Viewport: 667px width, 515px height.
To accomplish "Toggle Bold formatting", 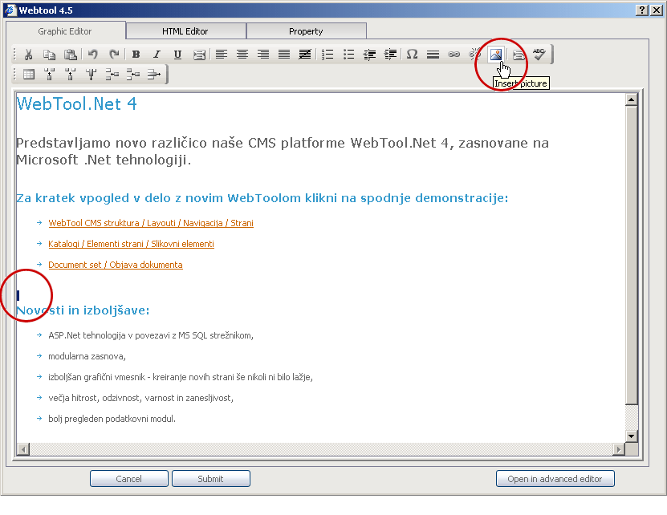I will point(136,55).
